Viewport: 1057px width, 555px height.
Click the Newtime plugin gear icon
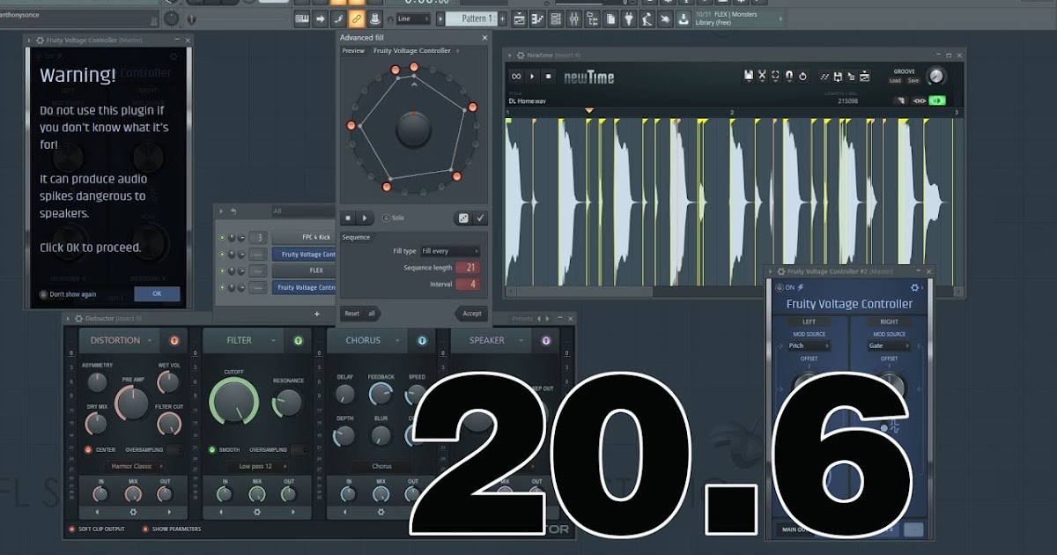click(521, 55)
